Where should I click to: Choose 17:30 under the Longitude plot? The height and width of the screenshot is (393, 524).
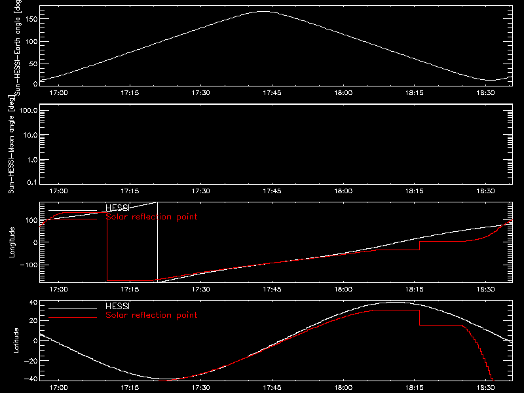pos(201,290)
